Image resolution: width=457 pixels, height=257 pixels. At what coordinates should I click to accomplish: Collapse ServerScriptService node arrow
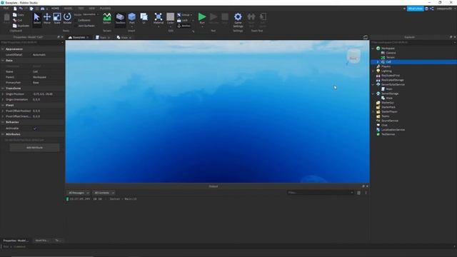373,84
